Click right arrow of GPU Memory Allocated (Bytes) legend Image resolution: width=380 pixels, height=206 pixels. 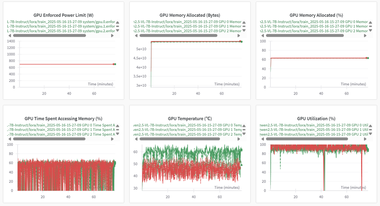point(239,36)
